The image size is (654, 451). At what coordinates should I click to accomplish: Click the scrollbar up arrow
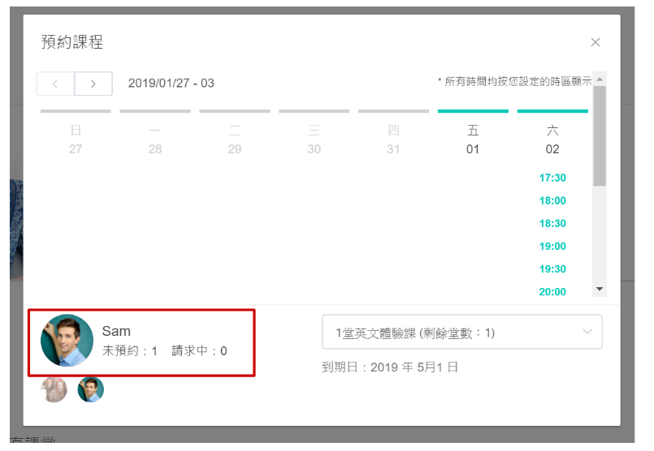tap(600, 79)
